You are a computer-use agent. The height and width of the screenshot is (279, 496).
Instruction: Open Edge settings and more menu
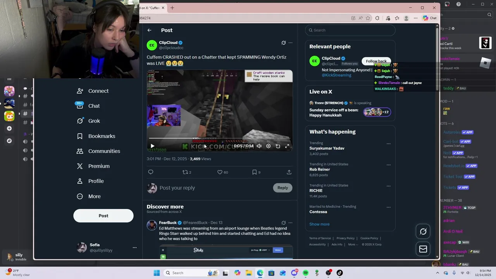click(415, 18)
